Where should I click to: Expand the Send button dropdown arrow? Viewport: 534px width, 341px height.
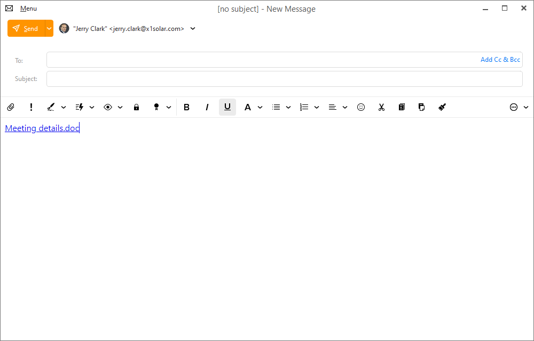click(49, 29)
